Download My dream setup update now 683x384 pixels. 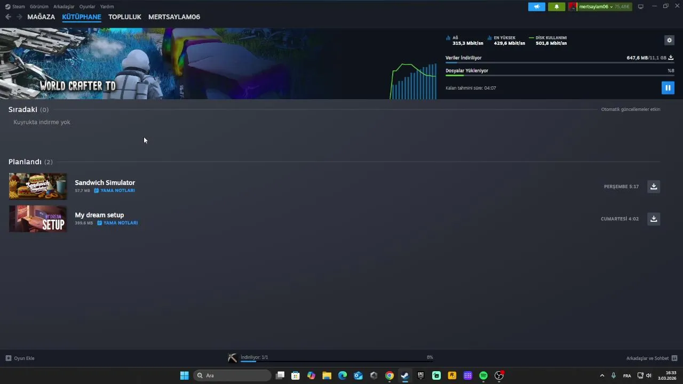[653, 219]
